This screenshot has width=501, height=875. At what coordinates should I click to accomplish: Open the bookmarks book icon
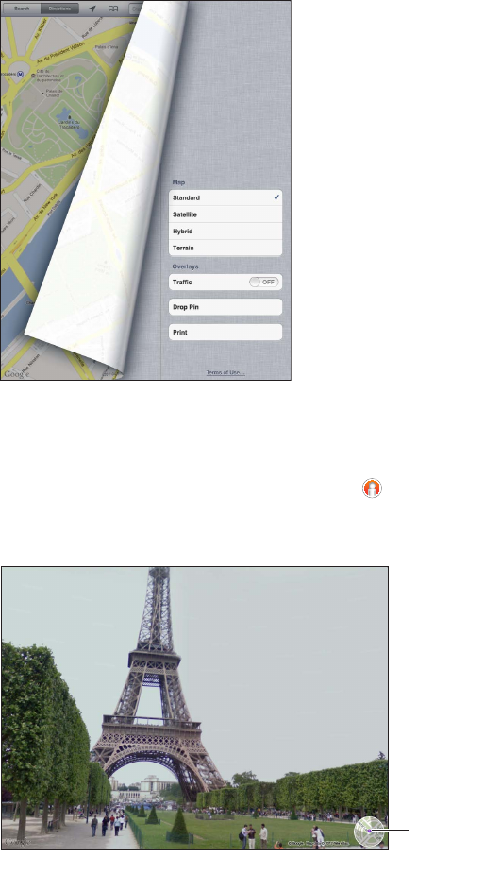pyautogui.click(x=113, y=9)
